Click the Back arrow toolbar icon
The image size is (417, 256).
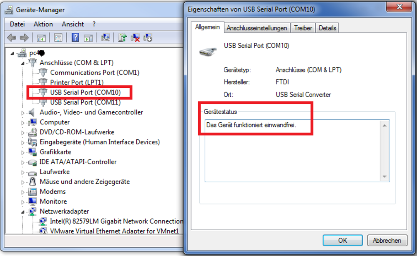click(11, 38)
